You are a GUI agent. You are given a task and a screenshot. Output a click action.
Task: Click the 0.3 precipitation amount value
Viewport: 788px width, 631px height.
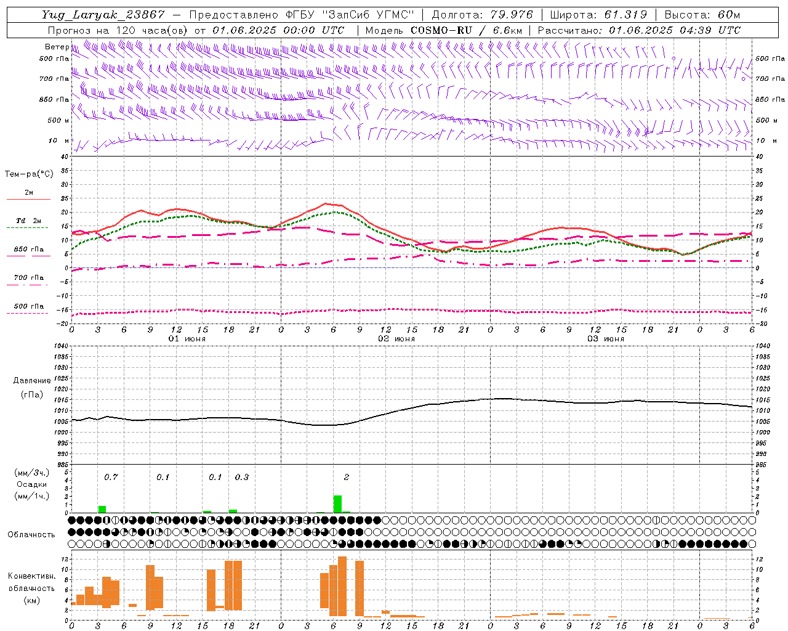click(x=242, y=477)
